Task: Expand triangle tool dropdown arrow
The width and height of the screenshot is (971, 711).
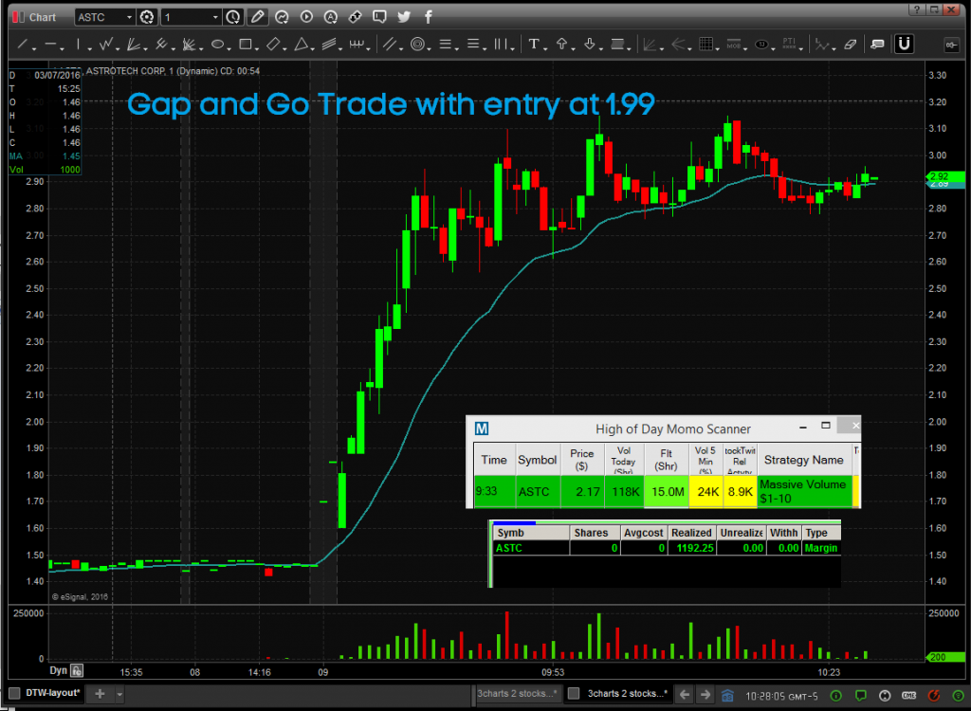Action: tap(313, 48)
